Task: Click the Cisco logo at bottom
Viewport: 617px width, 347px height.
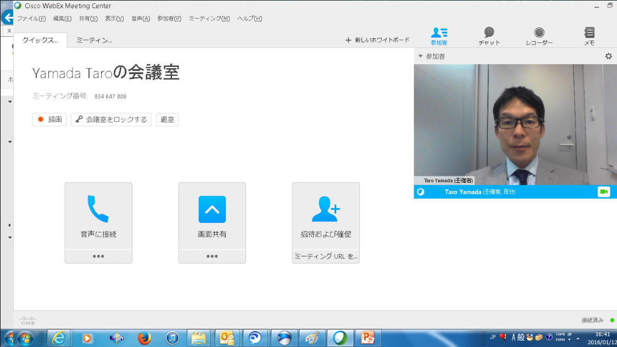Action: click(x=27, y=320)
